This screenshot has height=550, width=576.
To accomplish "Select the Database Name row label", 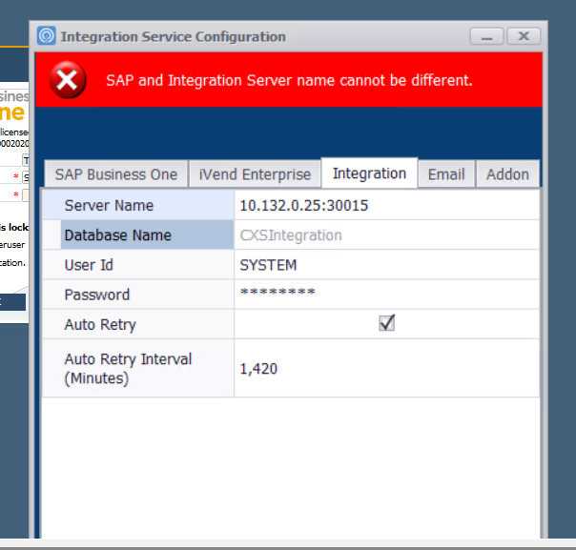I will [147, 235].
